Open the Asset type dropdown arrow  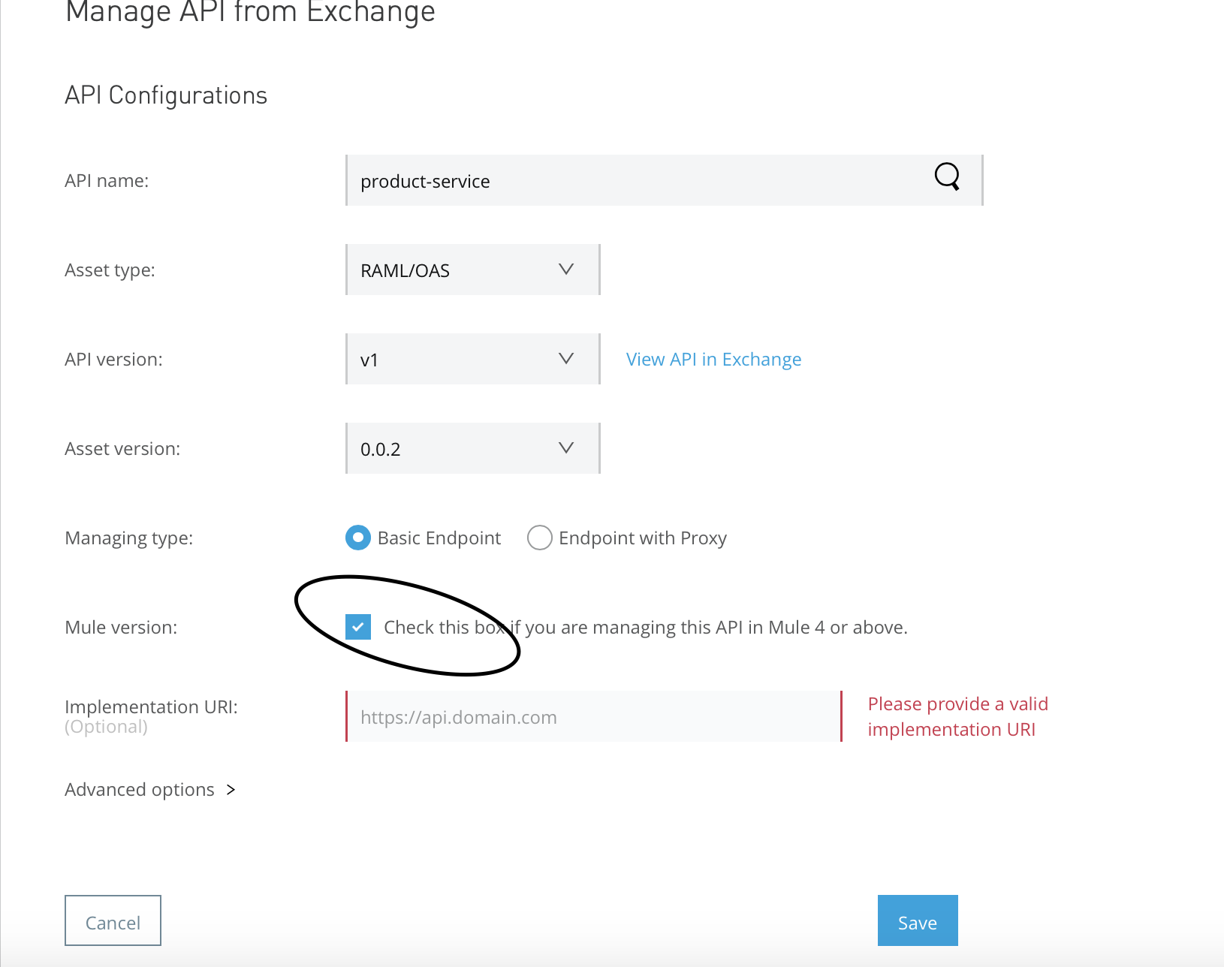[566, 270]
